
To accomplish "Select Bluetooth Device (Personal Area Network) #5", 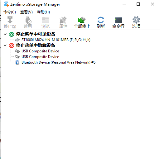I will [x=58, y=62].
